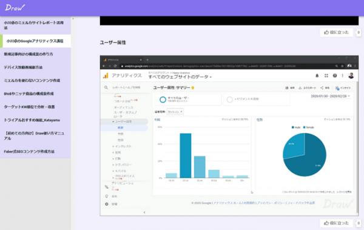Image resolution: width=364 pixels, height=230 pixels.
Task: Open BtoBやニッチ商品の構成案作成 sidebar item
Action: (x=35, y=93)
